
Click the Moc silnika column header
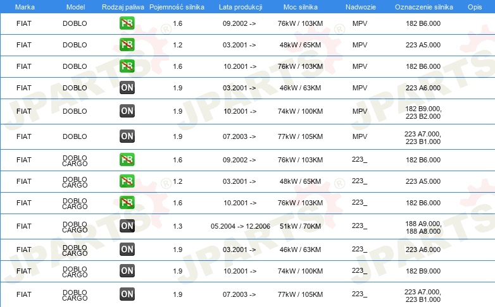coord(301,7)
